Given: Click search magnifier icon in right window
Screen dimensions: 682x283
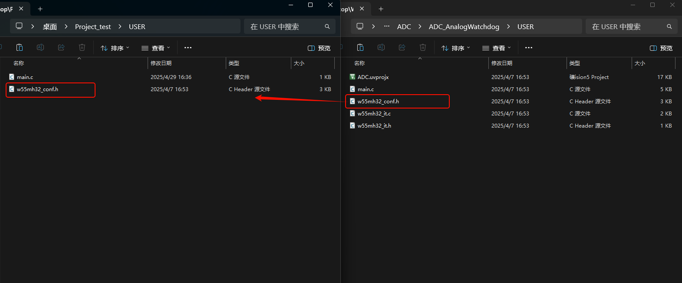Looking at the screenshot, I should (x=669, y=26).
